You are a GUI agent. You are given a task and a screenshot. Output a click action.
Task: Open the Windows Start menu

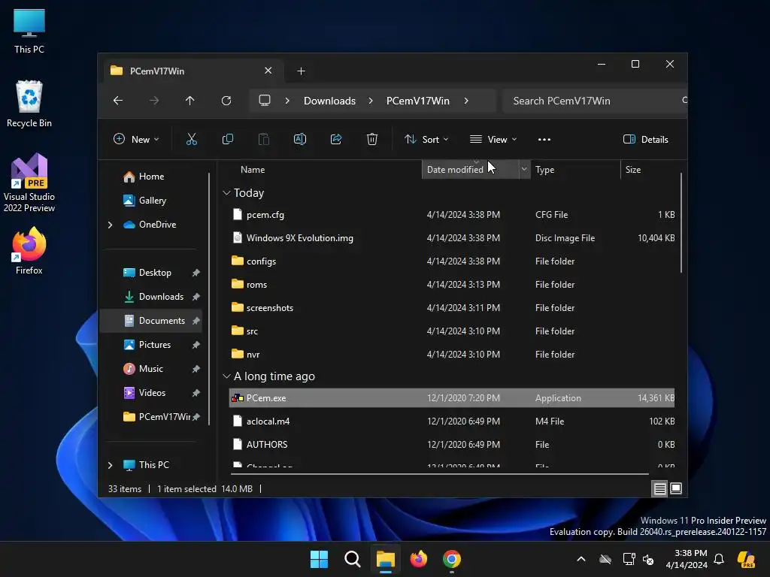(x=319, y=559)
